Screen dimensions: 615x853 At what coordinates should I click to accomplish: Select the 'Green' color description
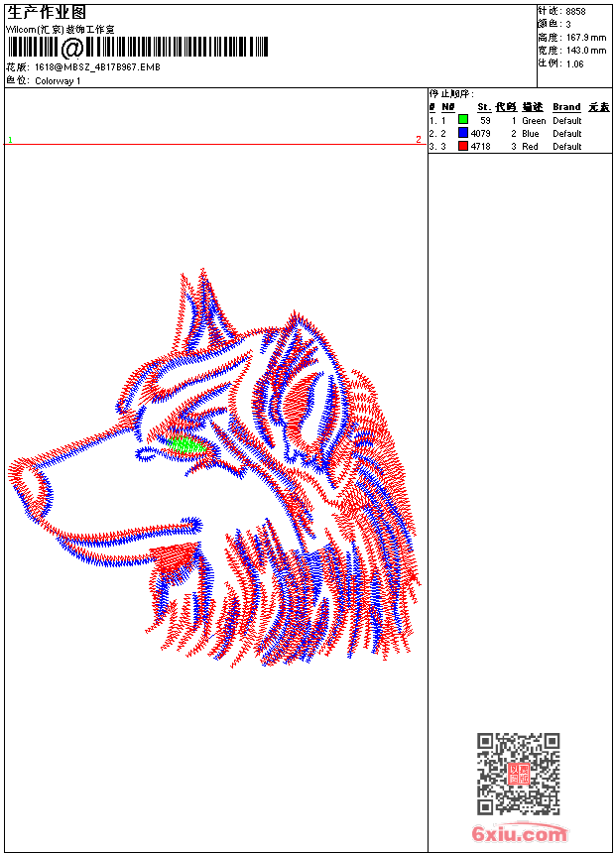click(534, 121)
